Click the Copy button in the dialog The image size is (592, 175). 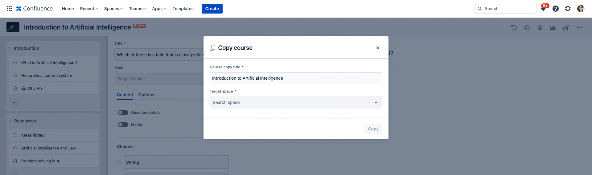373,129
